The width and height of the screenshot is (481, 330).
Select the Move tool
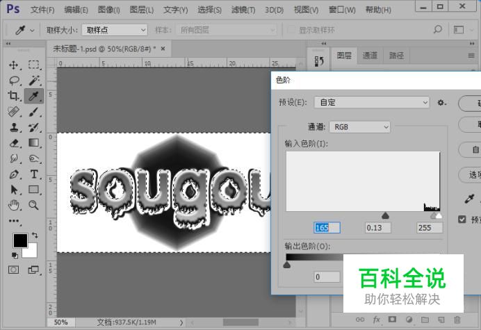click(x=13, y=65)
